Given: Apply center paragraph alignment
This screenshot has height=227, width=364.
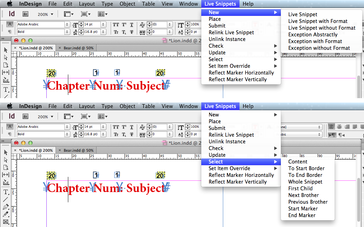Looking at the screenshot, I should pos(339,127).
